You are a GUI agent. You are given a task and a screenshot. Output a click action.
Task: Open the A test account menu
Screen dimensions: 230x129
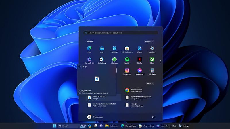point(95,117)
